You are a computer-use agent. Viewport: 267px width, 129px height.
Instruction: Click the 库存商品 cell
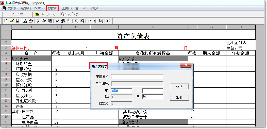point(31,122)
